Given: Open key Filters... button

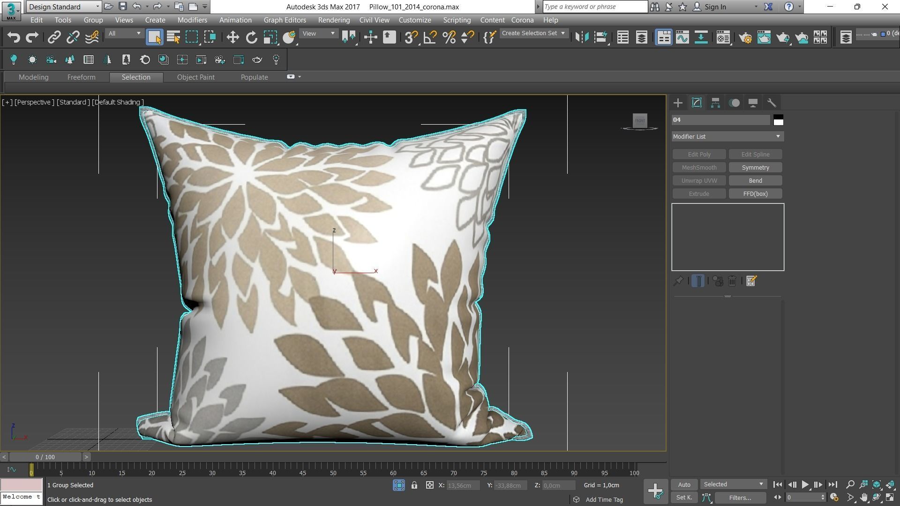Looking at the screenshot, I should [x=740, y=498].
